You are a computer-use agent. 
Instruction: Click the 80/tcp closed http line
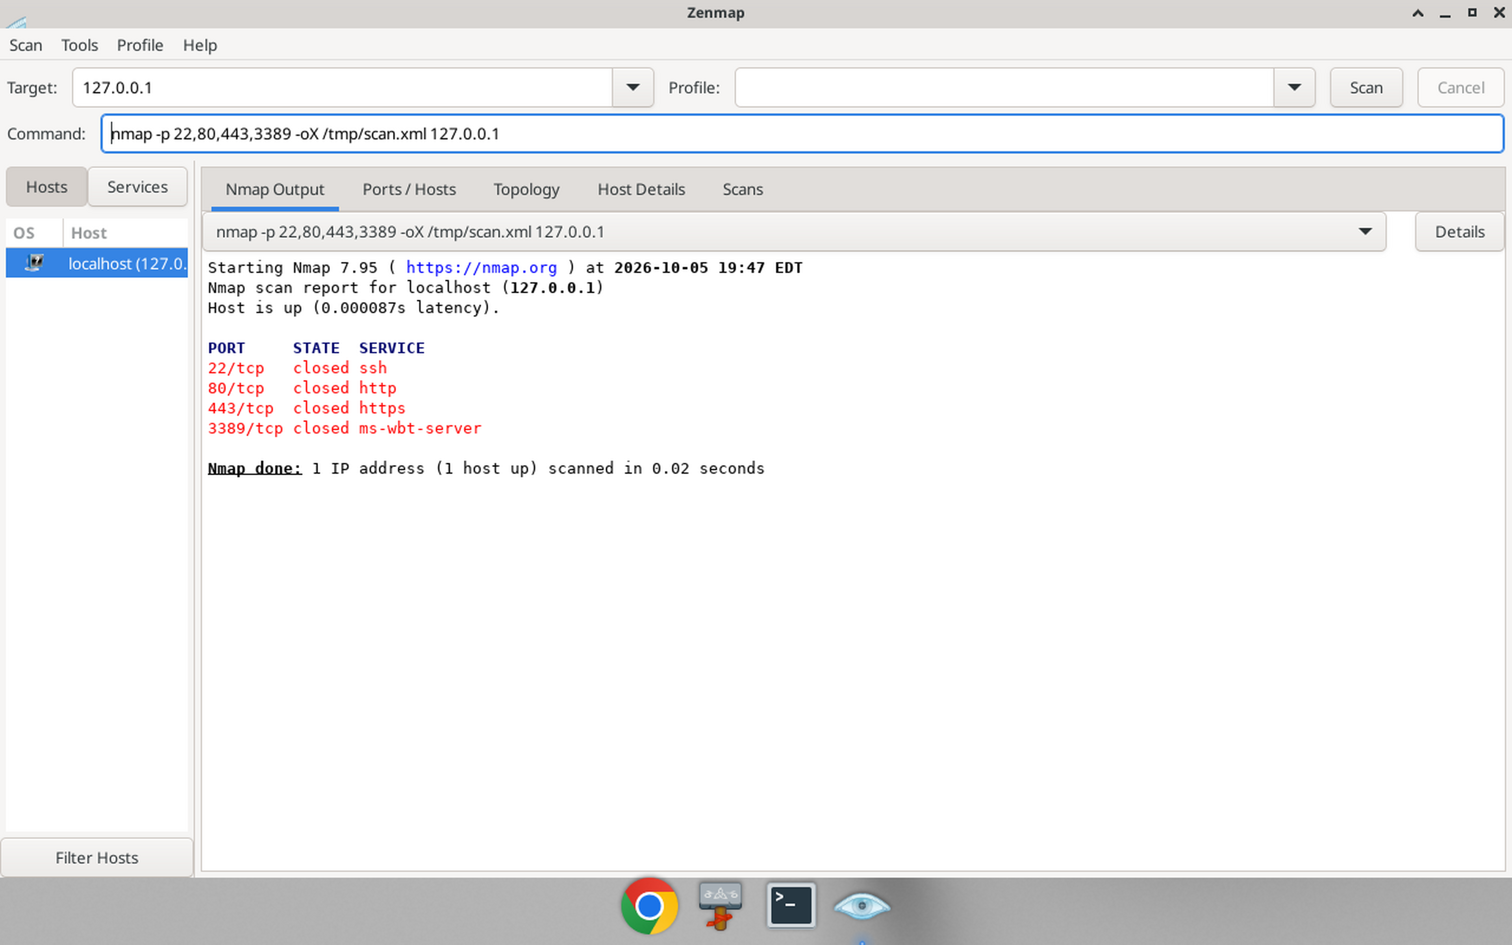pyautogui.click(x=302, y=388)
